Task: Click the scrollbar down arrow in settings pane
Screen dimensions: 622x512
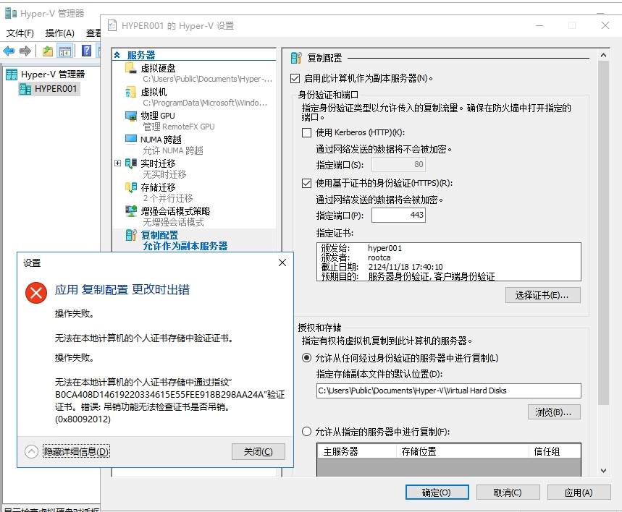Action: [x=603, y=471]
